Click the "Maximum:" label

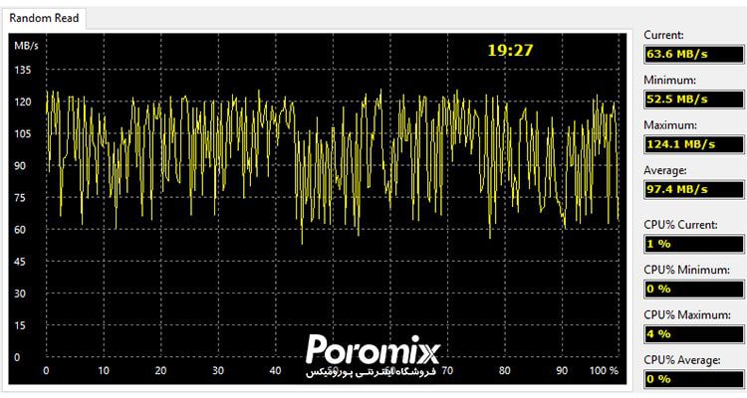[x=670, y=125]
